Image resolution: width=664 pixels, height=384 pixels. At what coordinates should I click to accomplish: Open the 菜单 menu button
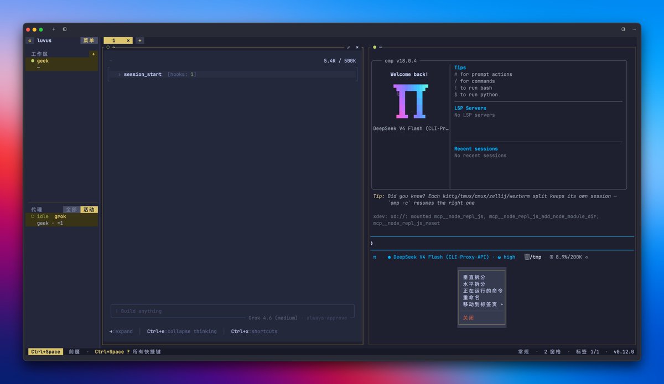point(89,40)
